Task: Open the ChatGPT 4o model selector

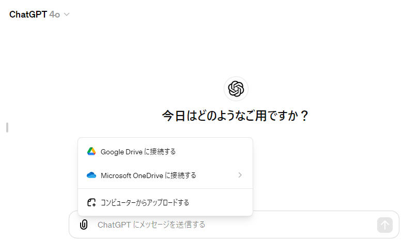Action: [x=39, y=14]
